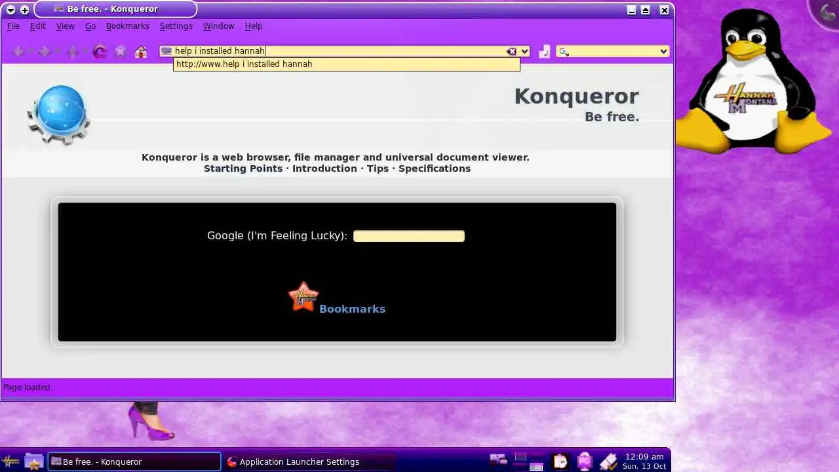Click the Google I'm Feeling Lucky field

[x=409, y=236]
